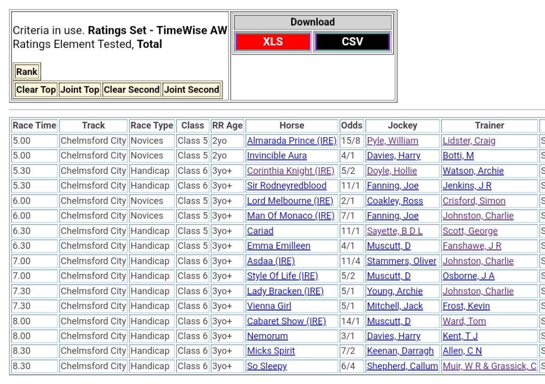Apply the Joint Second filter

pos(192,90)
